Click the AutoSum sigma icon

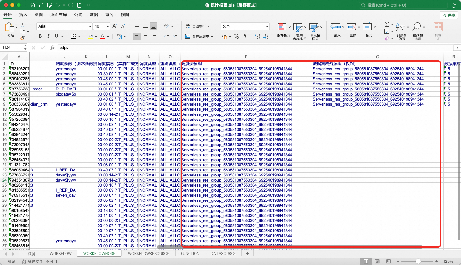click(387, 24)
